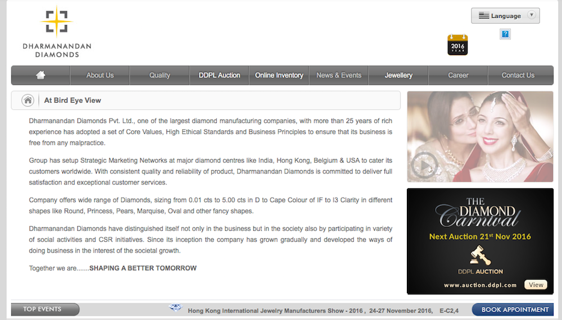562x320 pixels.
Task: Click the auction gavel icon in Diamond Carnival banner
Action: coord(481,255)
